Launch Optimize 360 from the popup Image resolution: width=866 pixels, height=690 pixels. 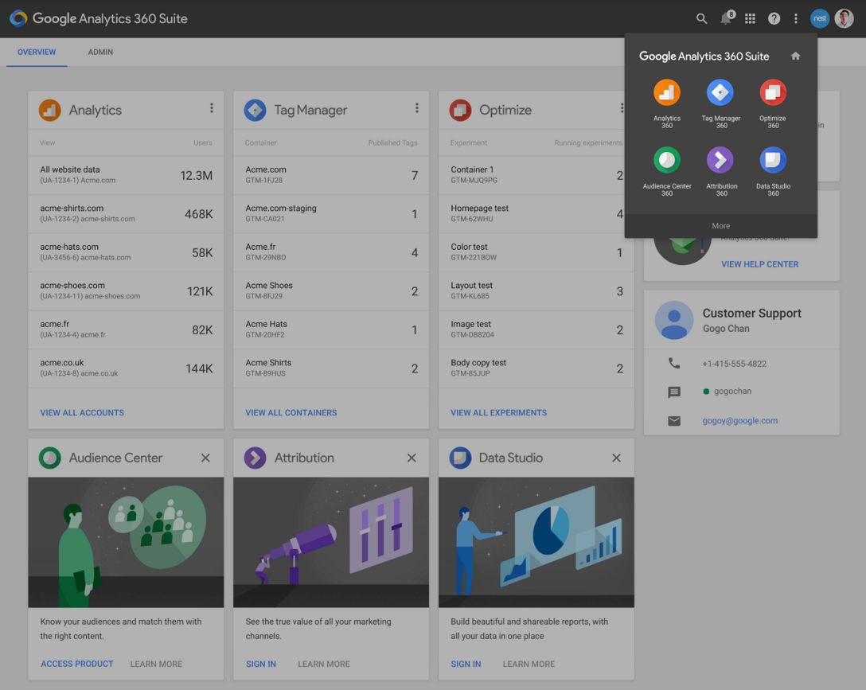pyautogui.click(x=773, y=103)
